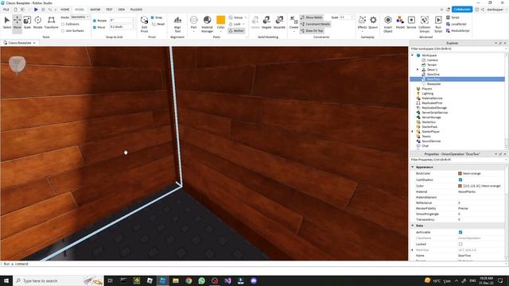The width and height of the screenshot is (509, 286).
Task: Click the Model advanced icon
Action: 400,22
